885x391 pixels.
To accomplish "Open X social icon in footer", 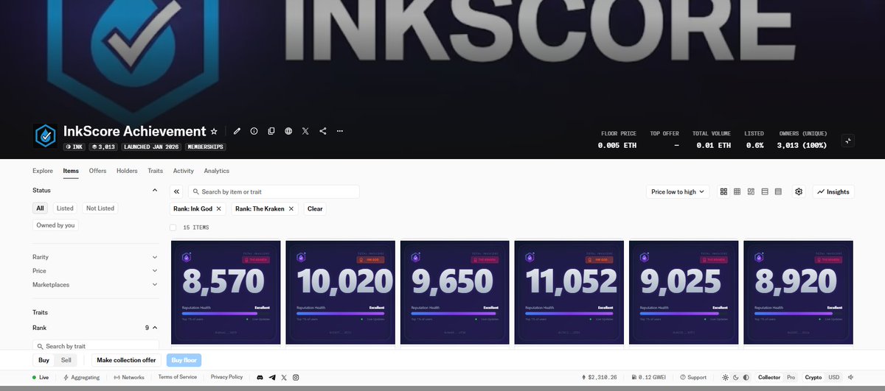I will (284, 377).
